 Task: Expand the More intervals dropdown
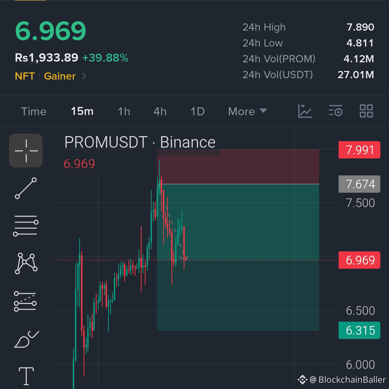(247, 111)
